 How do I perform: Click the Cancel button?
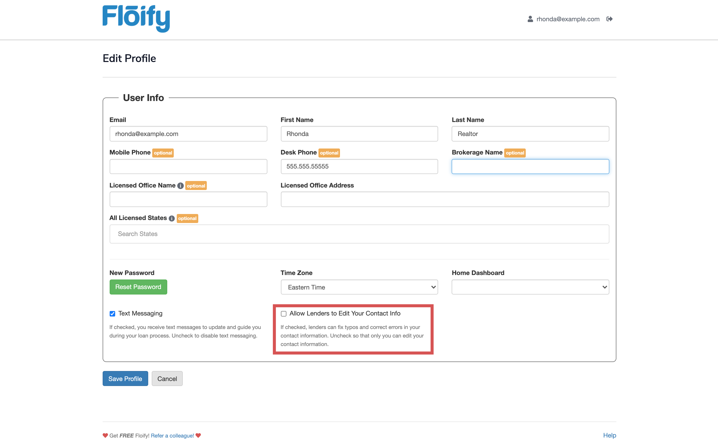(x=167, y=378)
